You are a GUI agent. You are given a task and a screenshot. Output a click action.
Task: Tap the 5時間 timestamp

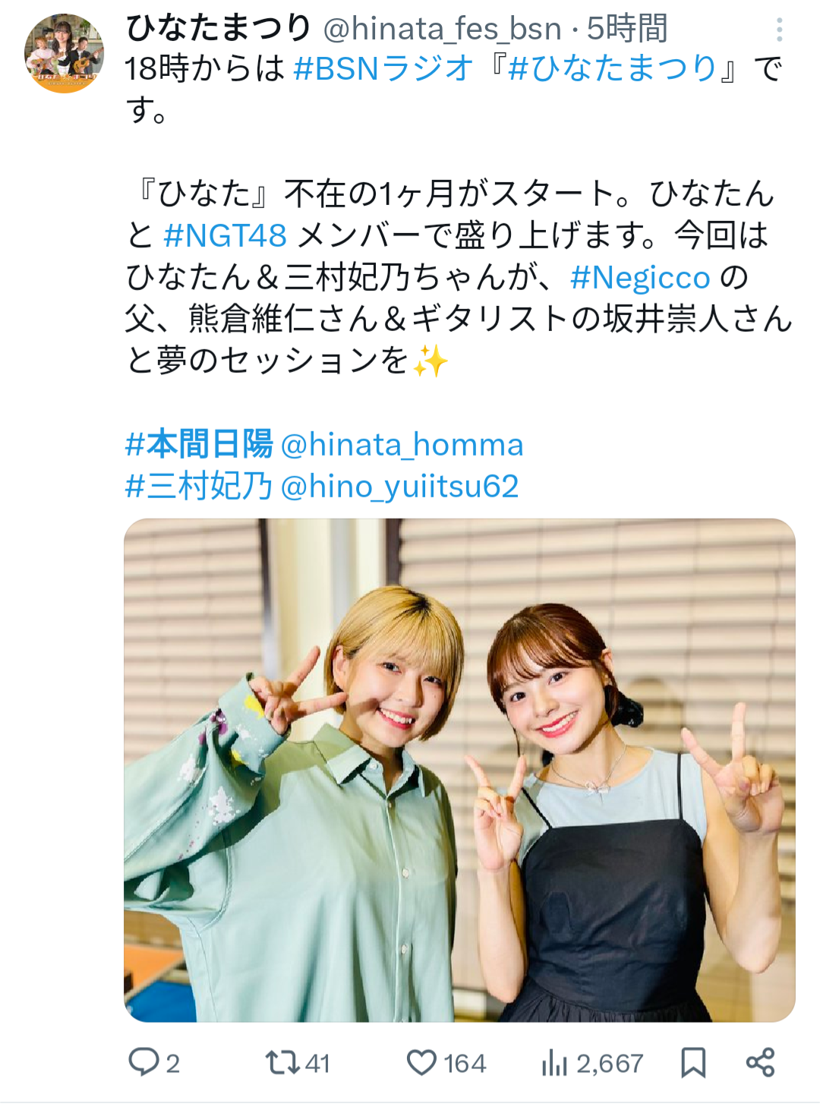tap(627, 29)
